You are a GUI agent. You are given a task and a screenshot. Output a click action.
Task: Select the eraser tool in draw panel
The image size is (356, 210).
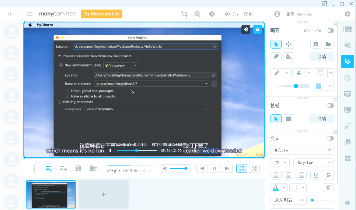pos(276,57)
